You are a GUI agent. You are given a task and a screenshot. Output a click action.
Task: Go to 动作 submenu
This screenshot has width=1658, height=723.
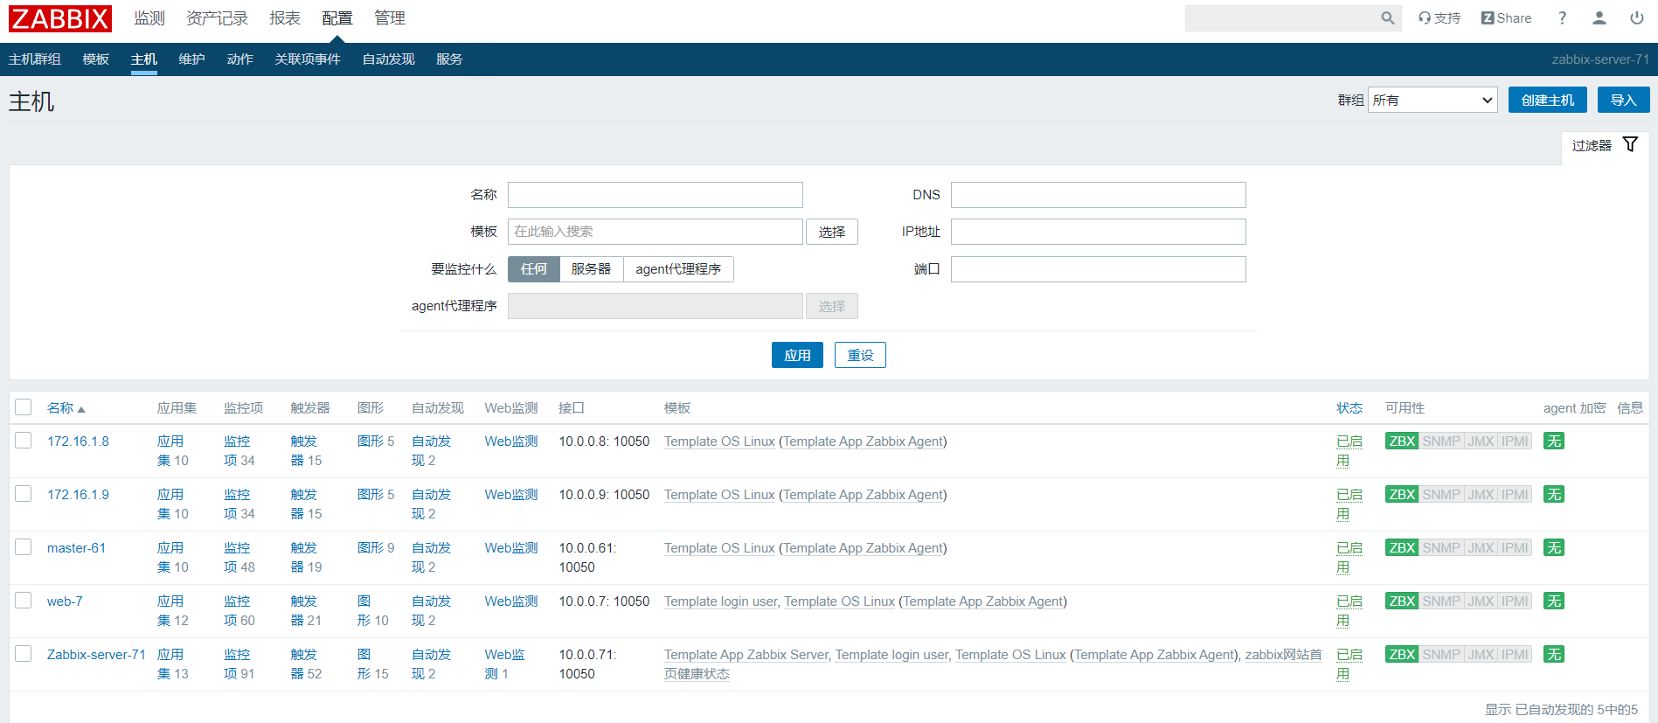coord(239,59)
